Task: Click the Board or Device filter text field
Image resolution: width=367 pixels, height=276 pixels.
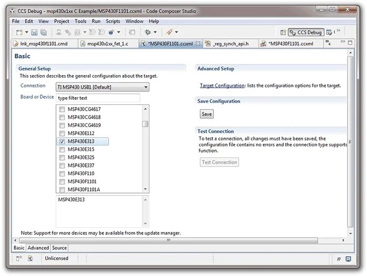Action: 98,98
